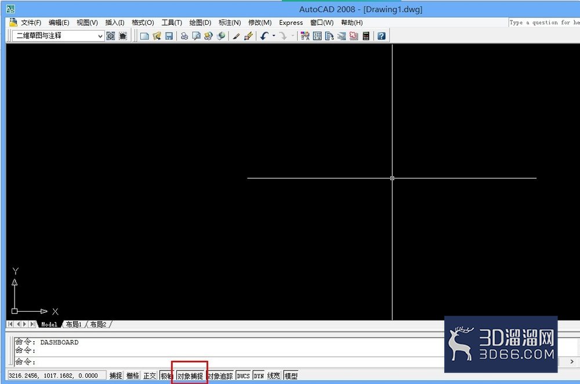Click the Open drawing file icon

[x=157, y=36]
